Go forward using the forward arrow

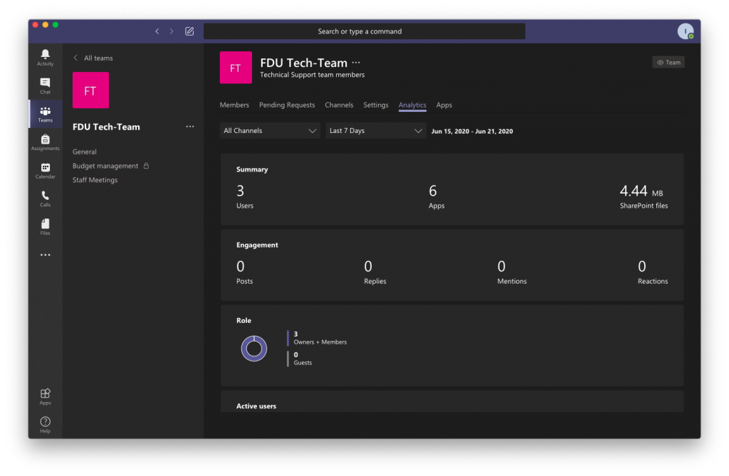pos(172,31)
